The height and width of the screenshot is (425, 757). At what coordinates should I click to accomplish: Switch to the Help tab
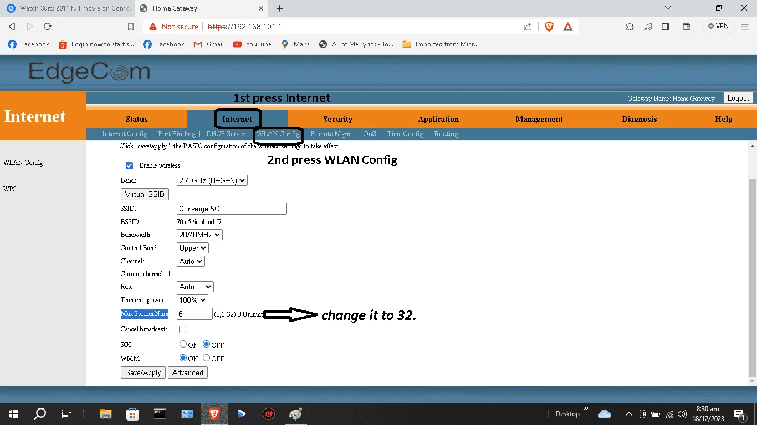point(723,119)
